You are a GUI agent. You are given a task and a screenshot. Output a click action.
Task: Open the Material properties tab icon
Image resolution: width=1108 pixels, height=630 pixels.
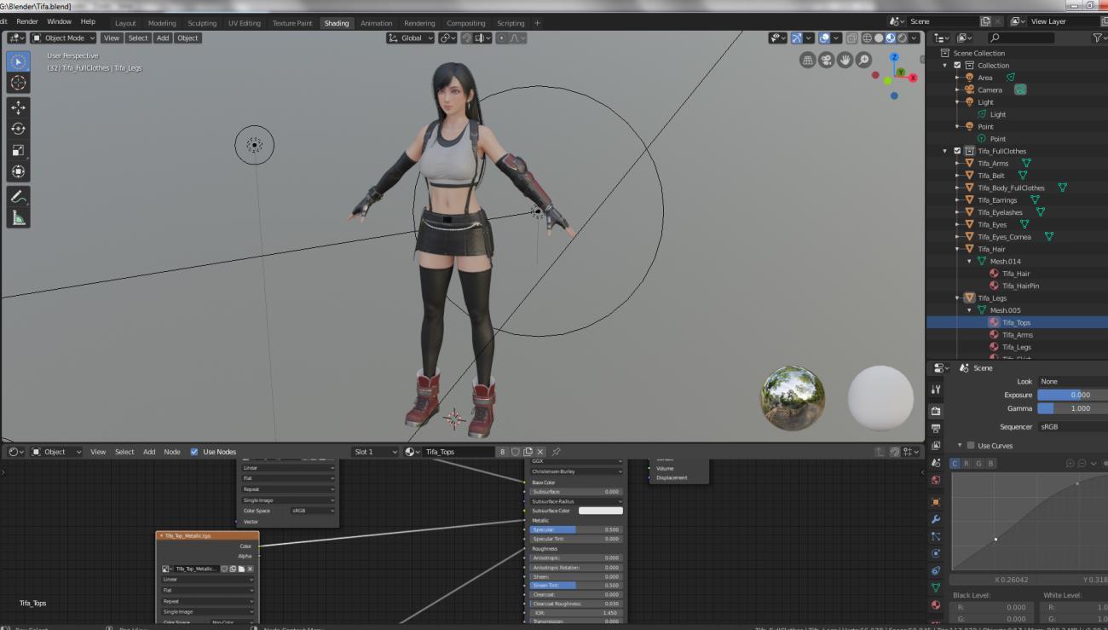coord(936,604)
